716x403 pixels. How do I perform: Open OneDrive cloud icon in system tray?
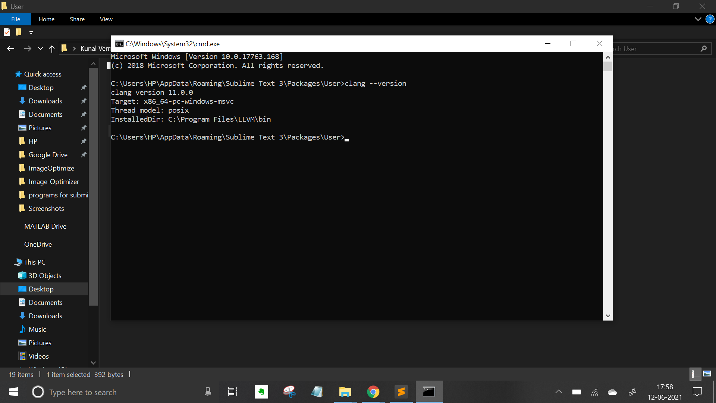click(612, 392)
